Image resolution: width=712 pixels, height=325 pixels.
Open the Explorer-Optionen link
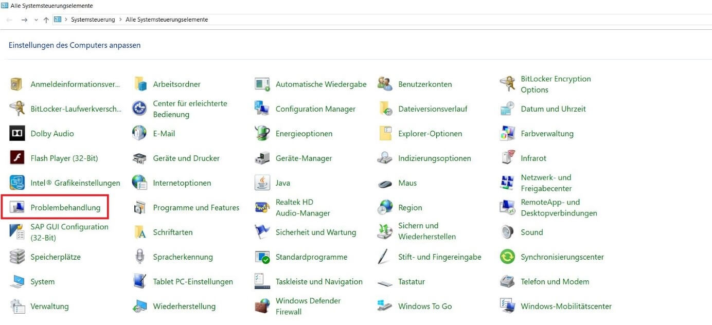pyautogui.click(x=430, y=133)
